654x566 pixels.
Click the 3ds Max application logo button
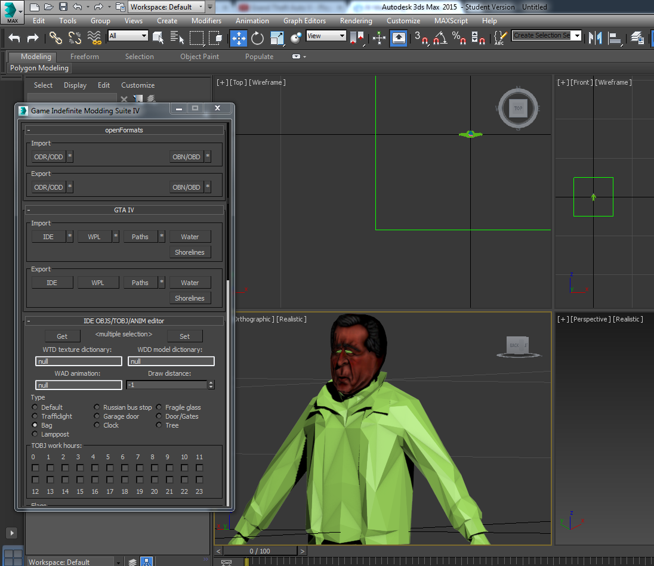12,12
